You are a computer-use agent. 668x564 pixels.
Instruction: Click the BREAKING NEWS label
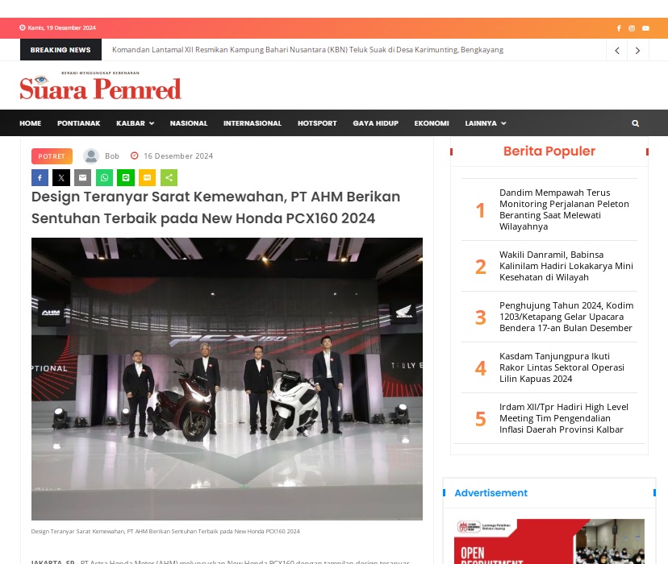[x=61, y=50]
